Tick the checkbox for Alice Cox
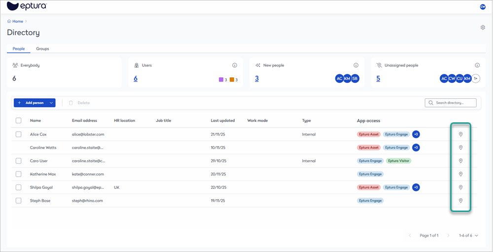 (19, 134)
